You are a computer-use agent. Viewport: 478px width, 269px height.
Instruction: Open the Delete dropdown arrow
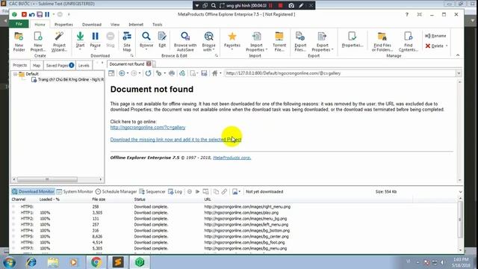(x=447, y=46)
